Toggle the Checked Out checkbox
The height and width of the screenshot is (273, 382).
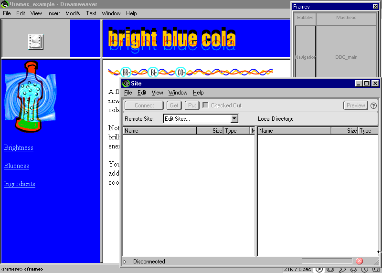point(205,105)
